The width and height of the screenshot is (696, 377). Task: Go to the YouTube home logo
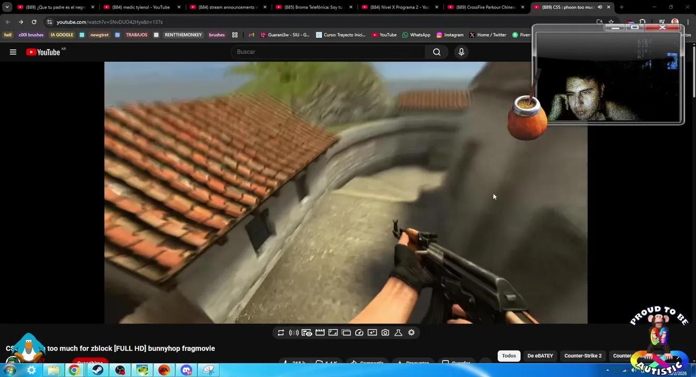(43, 52)
